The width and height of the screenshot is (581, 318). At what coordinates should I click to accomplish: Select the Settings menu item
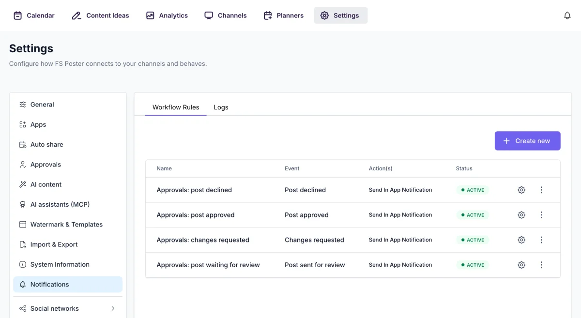click(341, 15)
